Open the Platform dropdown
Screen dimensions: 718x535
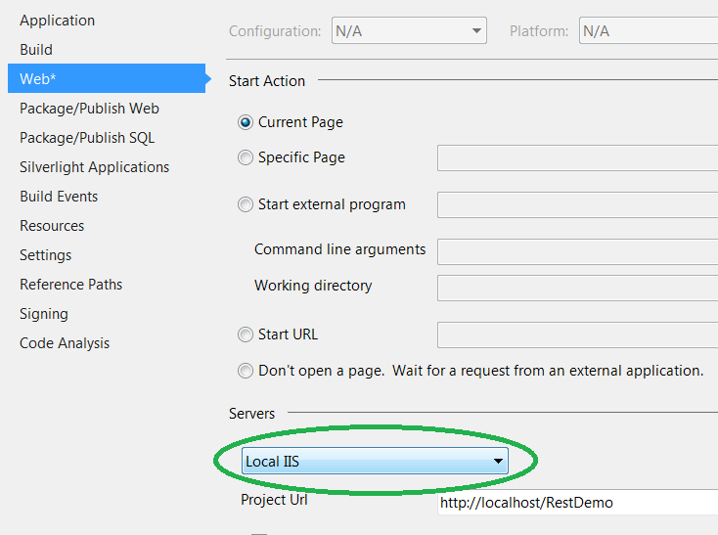click(x=649, y=31)
